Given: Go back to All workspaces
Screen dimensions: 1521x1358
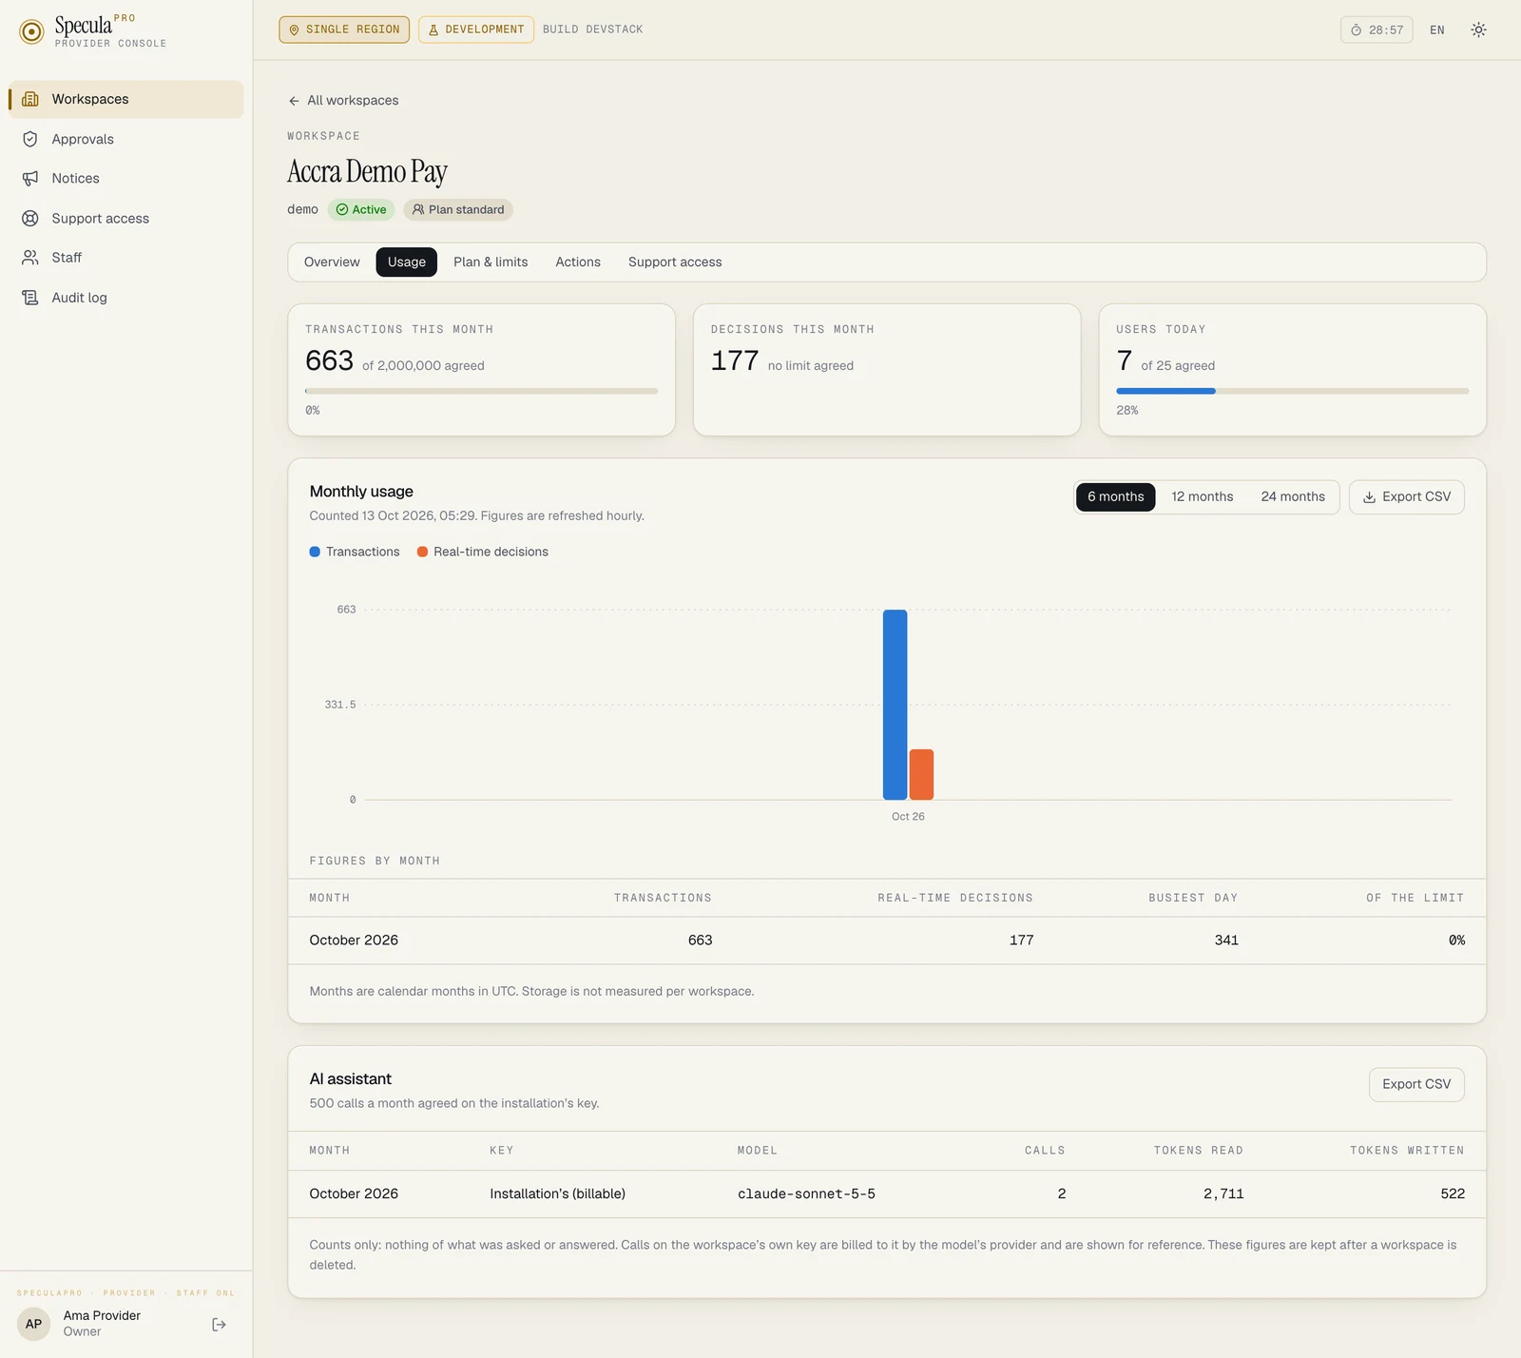Looking at the screenshot, I should [343, 100].
